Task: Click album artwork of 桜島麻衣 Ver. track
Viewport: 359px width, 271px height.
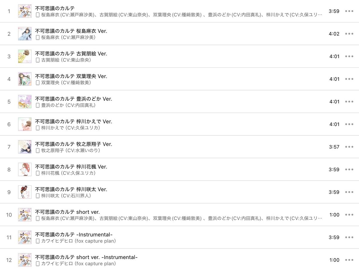Action: [x=25, y=34]
